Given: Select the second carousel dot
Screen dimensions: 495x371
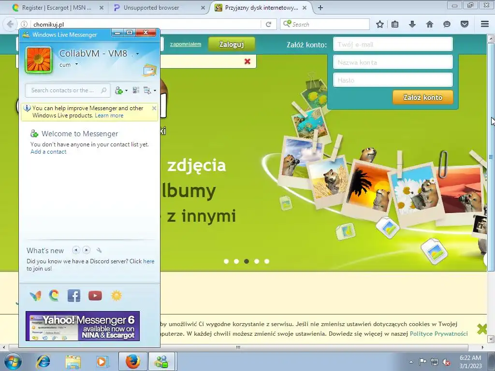Looking at the screenshot, I should pos(236,261).
